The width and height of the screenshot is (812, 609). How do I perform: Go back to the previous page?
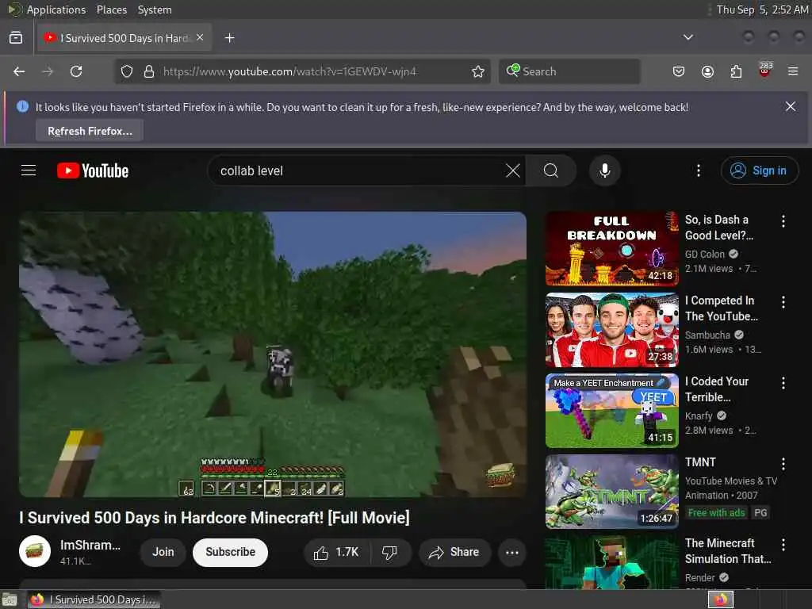pos(19,71)
